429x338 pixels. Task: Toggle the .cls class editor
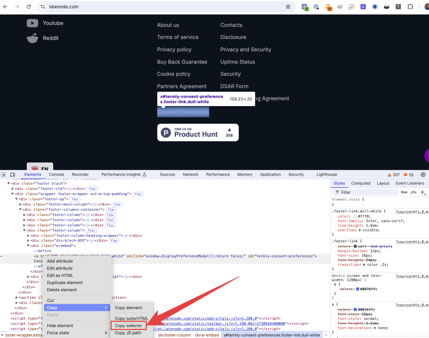(414, 192)
